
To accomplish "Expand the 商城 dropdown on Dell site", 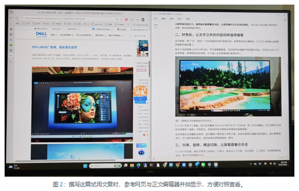I will click(54, 35).
